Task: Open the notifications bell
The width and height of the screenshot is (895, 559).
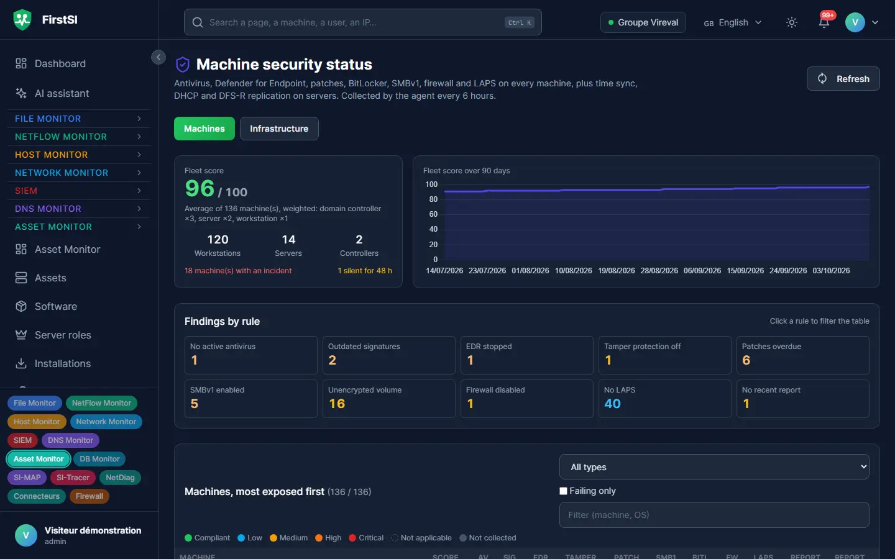Action: pyautogui.click(x=824, y=22)
